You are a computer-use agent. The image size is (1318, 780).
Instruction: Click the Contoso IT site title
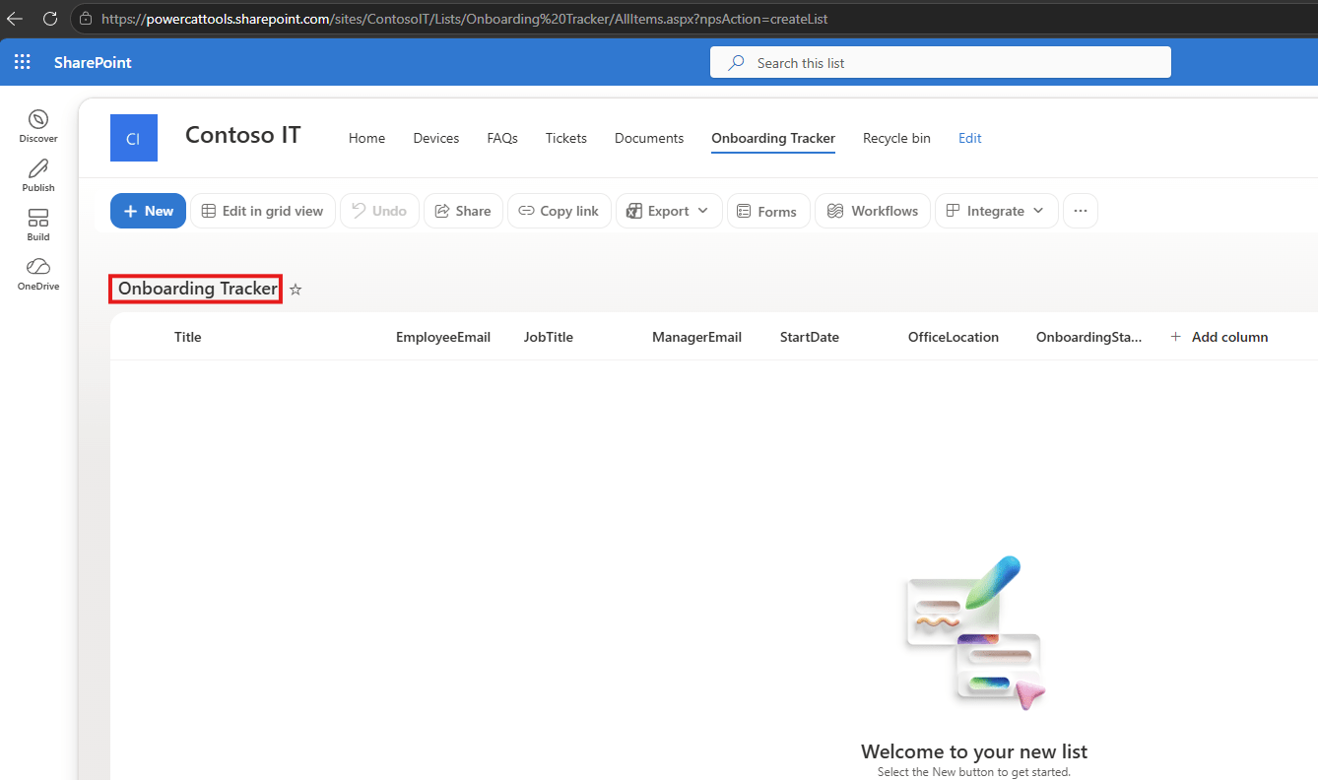click(x=243, y=135)
